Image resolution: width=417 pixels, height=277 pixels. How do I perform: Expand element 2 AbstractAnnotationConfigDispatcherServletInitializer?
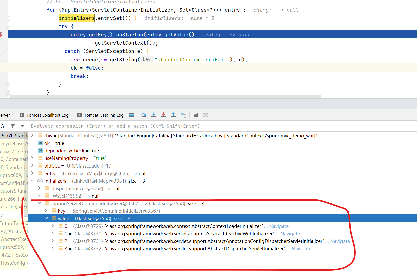tap(53, 241)
